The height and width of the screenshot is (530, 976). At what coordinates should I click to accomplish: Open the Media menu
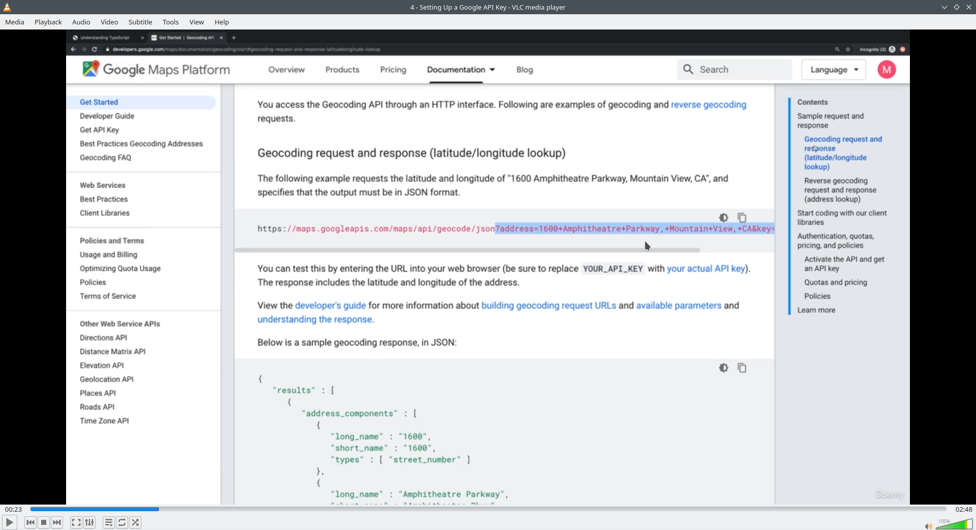15,22
